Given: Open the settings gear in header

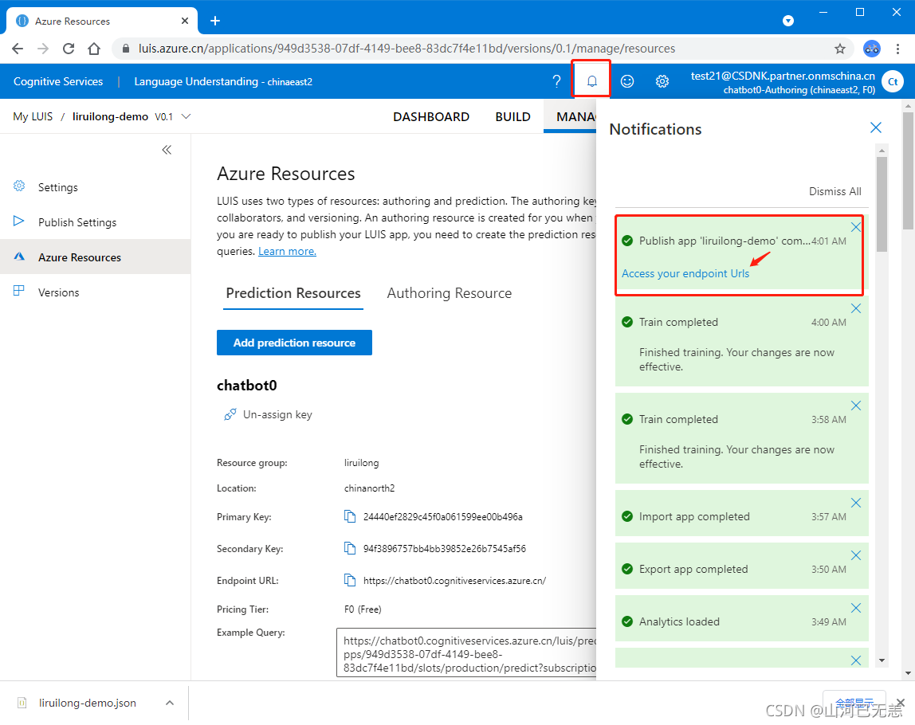Looking at the screenshot, I should click(662, 81).
